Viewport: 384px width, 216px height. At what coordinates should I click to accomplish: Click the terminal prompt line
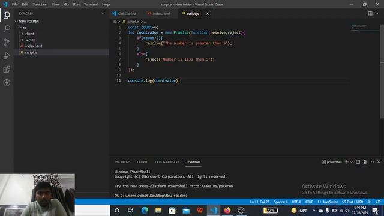151,196
